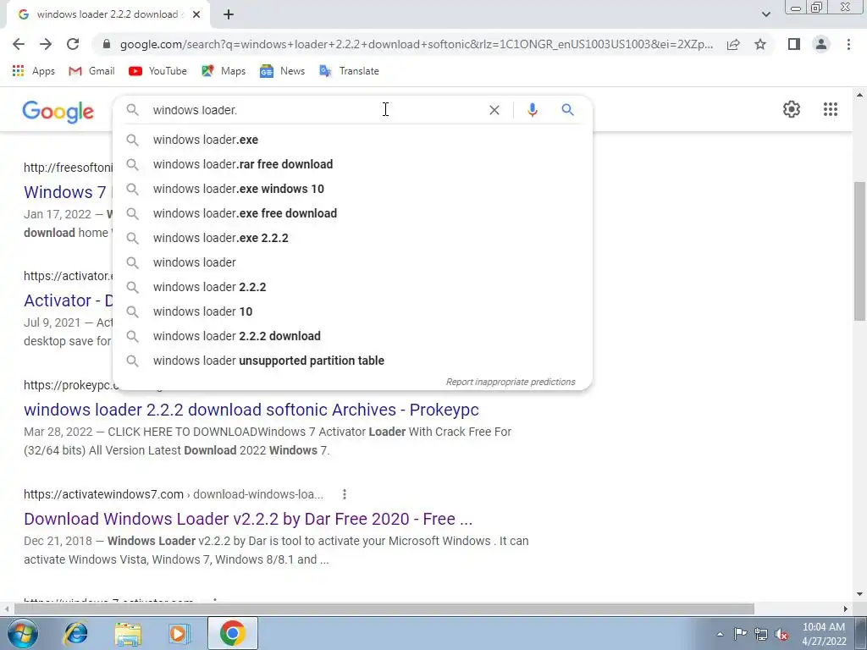This screenshot has width=867, height=650.
Task: Open Action Center flag icon
Action: pos(740,634)
